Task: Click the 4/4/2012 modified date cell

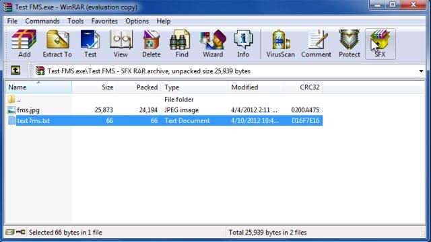Action: pyautogui.click(x=254, y=110)
